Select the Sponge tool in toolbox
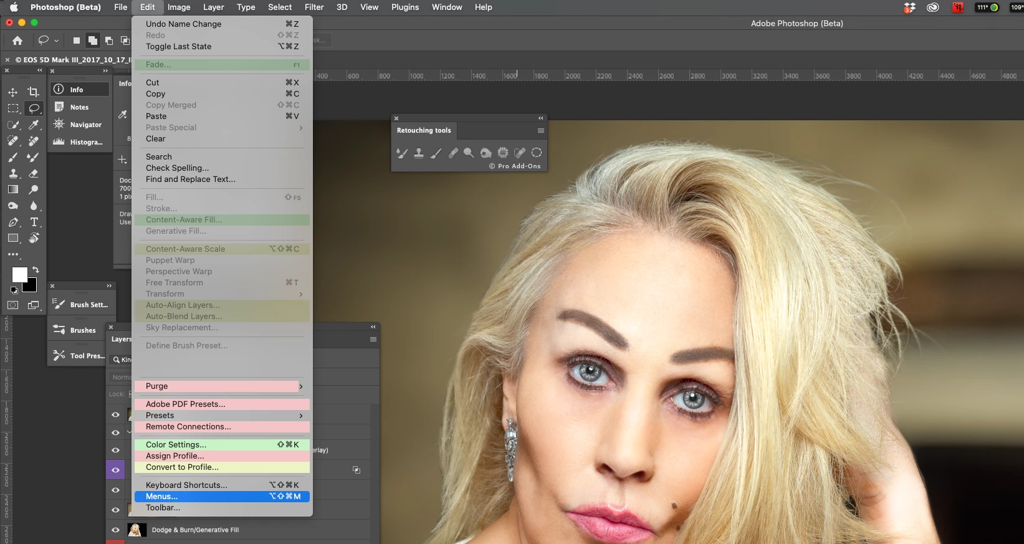The width and height of the screenshot is (1024, 544). [x=13, y=206]
